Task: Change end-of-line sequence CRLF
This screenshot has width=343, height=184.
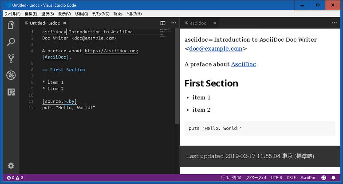Action: [x=291, y=178]
